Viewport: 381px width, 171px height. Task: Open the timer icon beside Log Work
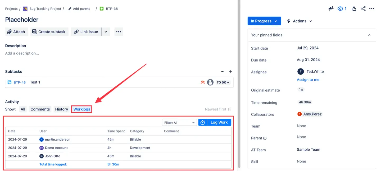point(202,122)
